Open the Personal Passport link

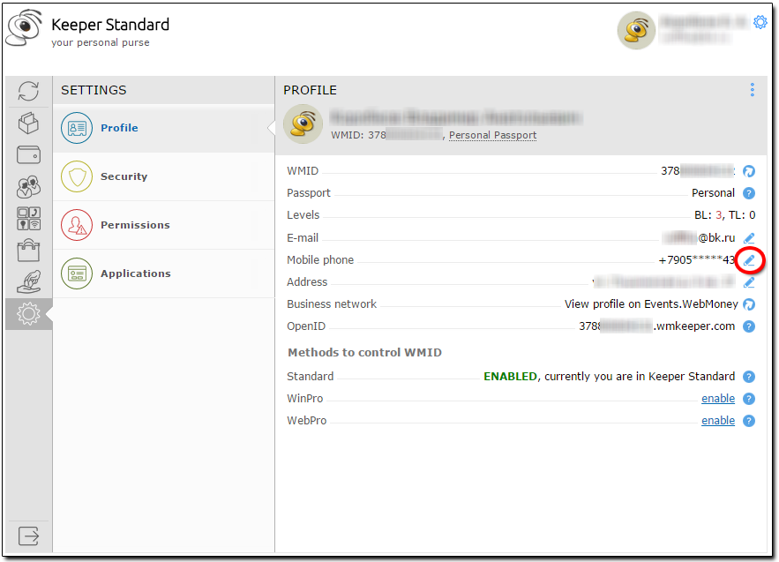pyautogui.click(x=492, y=135)
